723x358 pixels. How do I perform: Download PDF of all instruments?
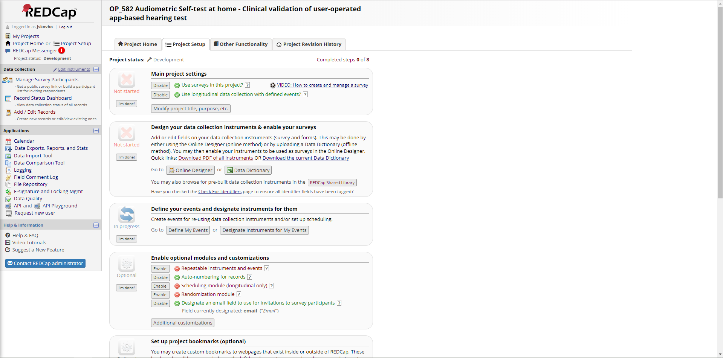pyautogui.click(x=216, y=158)
